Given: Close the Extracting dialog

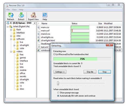Looking at the screenshot, I should [110, 45].
